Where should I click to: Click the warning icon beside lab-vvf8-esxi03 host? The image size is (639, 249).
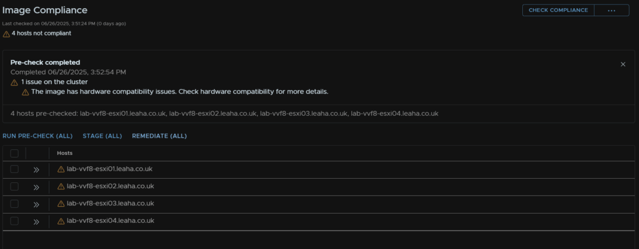coord(61,204)
